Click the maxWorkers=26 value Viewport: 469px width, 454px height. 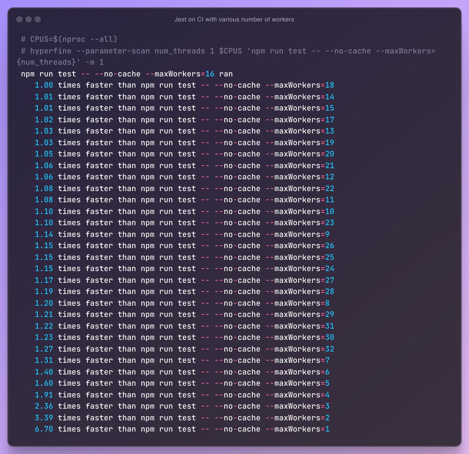point(329,246)
